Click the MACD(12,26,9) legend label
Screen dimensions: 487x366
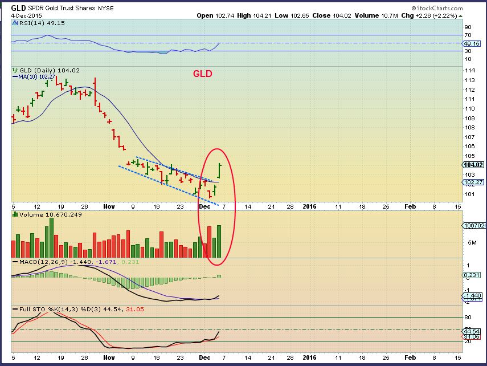43,262
